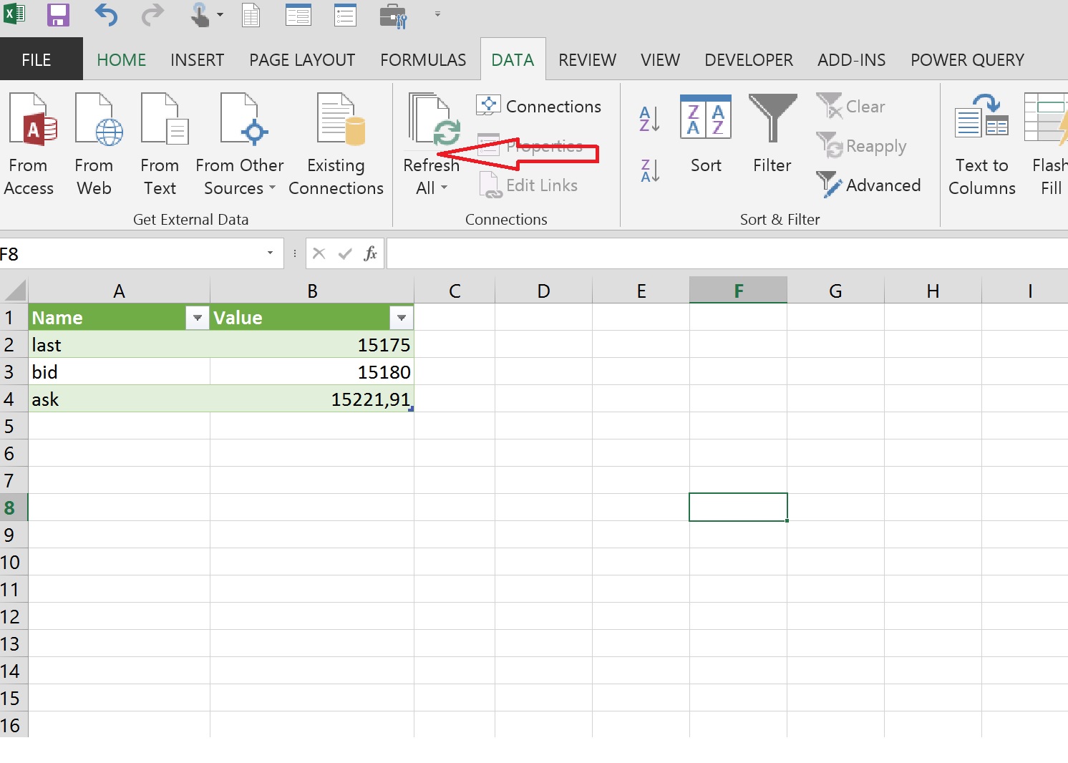Open the ADD-INS tab
The width and height of the screenshot is (1068, 763).
852,60
